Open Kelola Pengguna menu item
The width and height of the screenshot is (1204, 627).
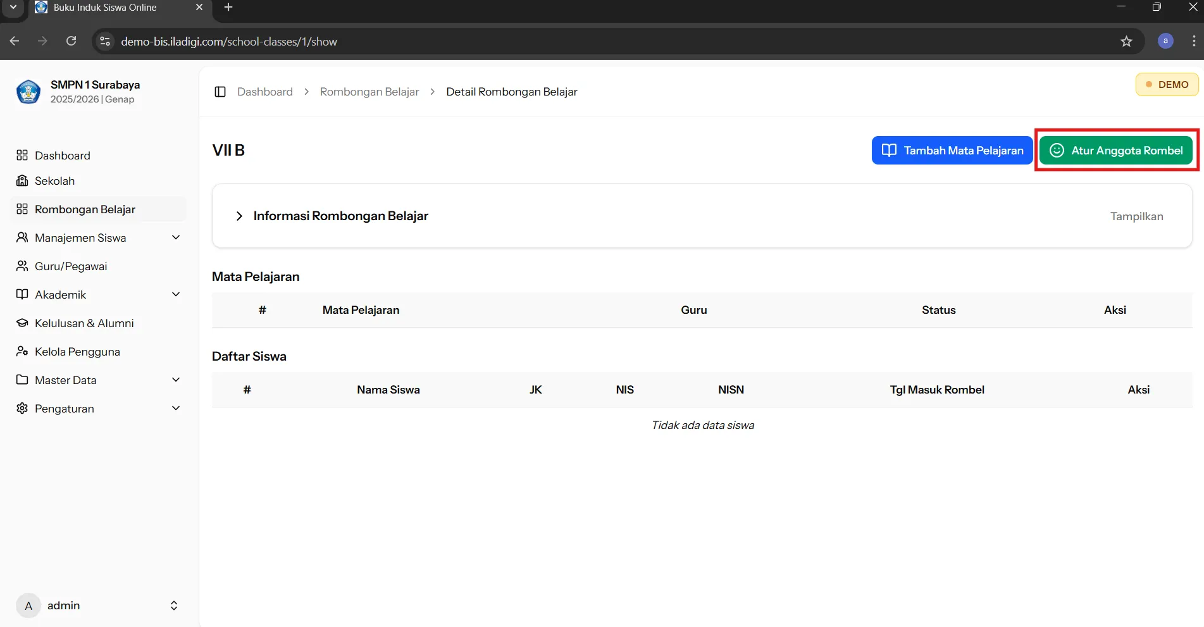(99, 351)
